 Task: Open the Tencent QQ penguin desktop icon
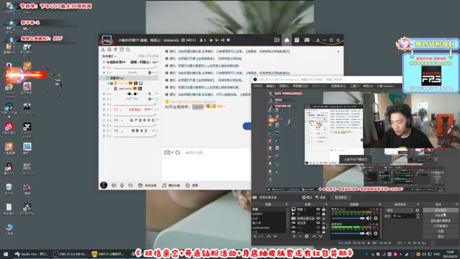(x=9, y=169)
